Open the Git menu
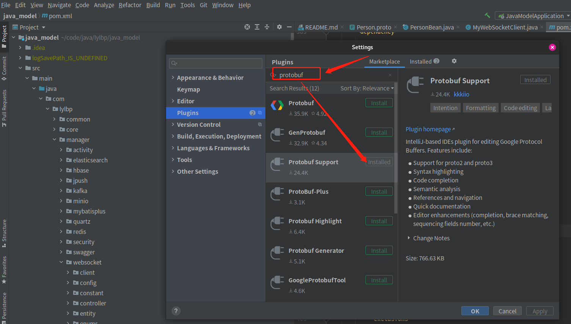Screen dimensions: 571x324 [x=204, y=5]
